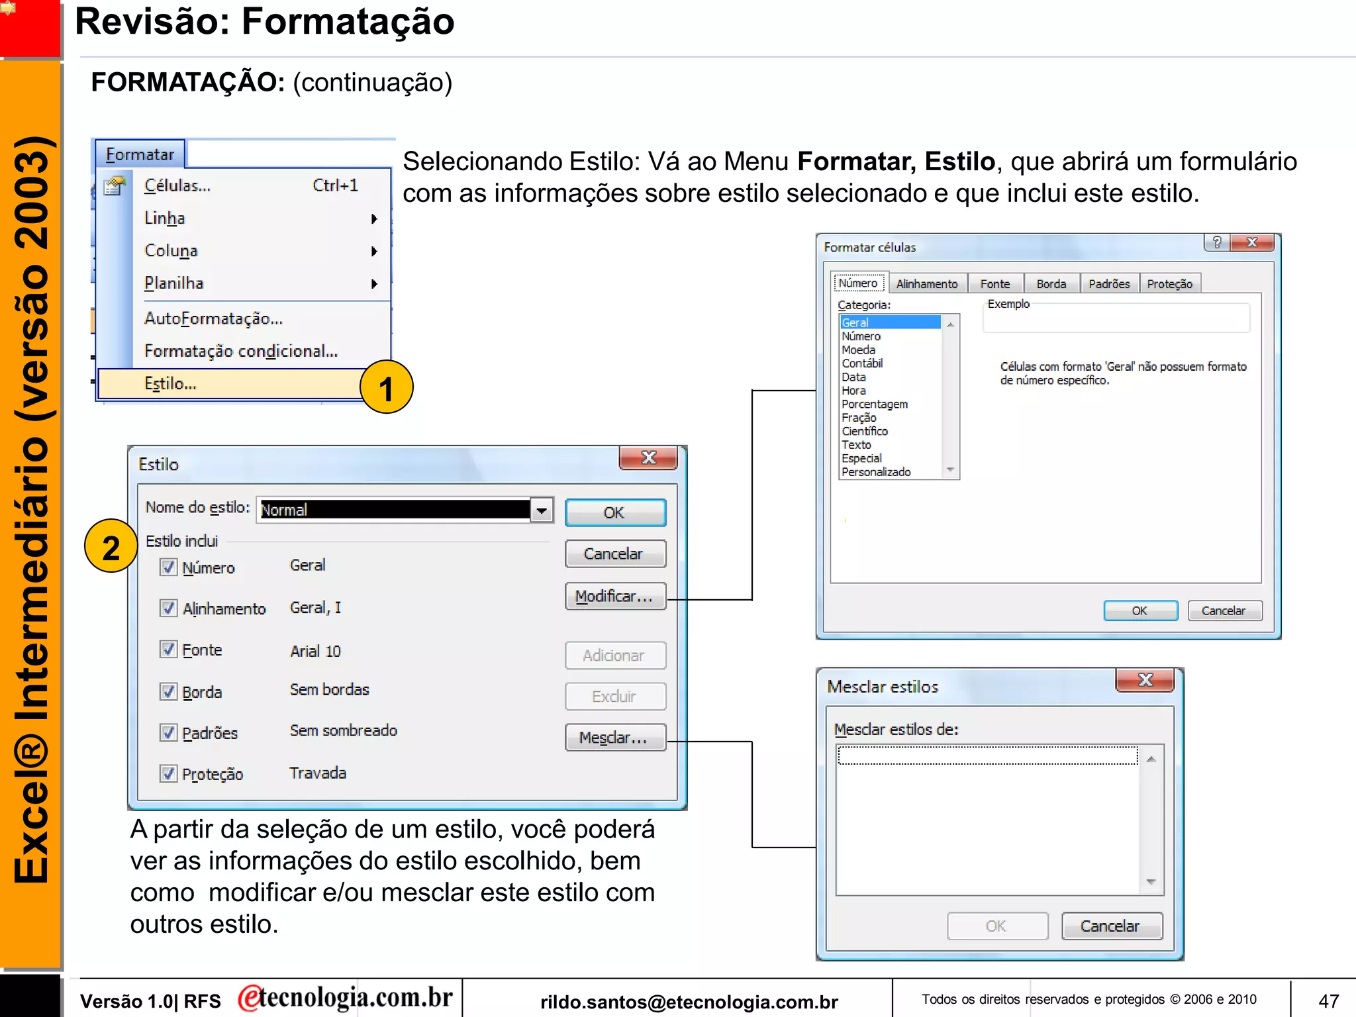Click the rildo.santos@etecnologia.com.br email address

(x=689, y=1002)
